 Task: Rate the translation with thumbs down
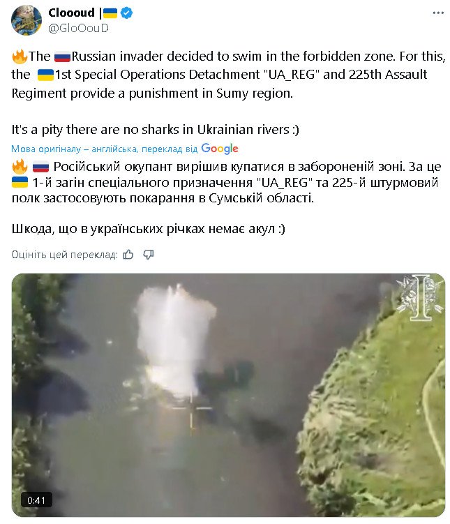(149, 255)
